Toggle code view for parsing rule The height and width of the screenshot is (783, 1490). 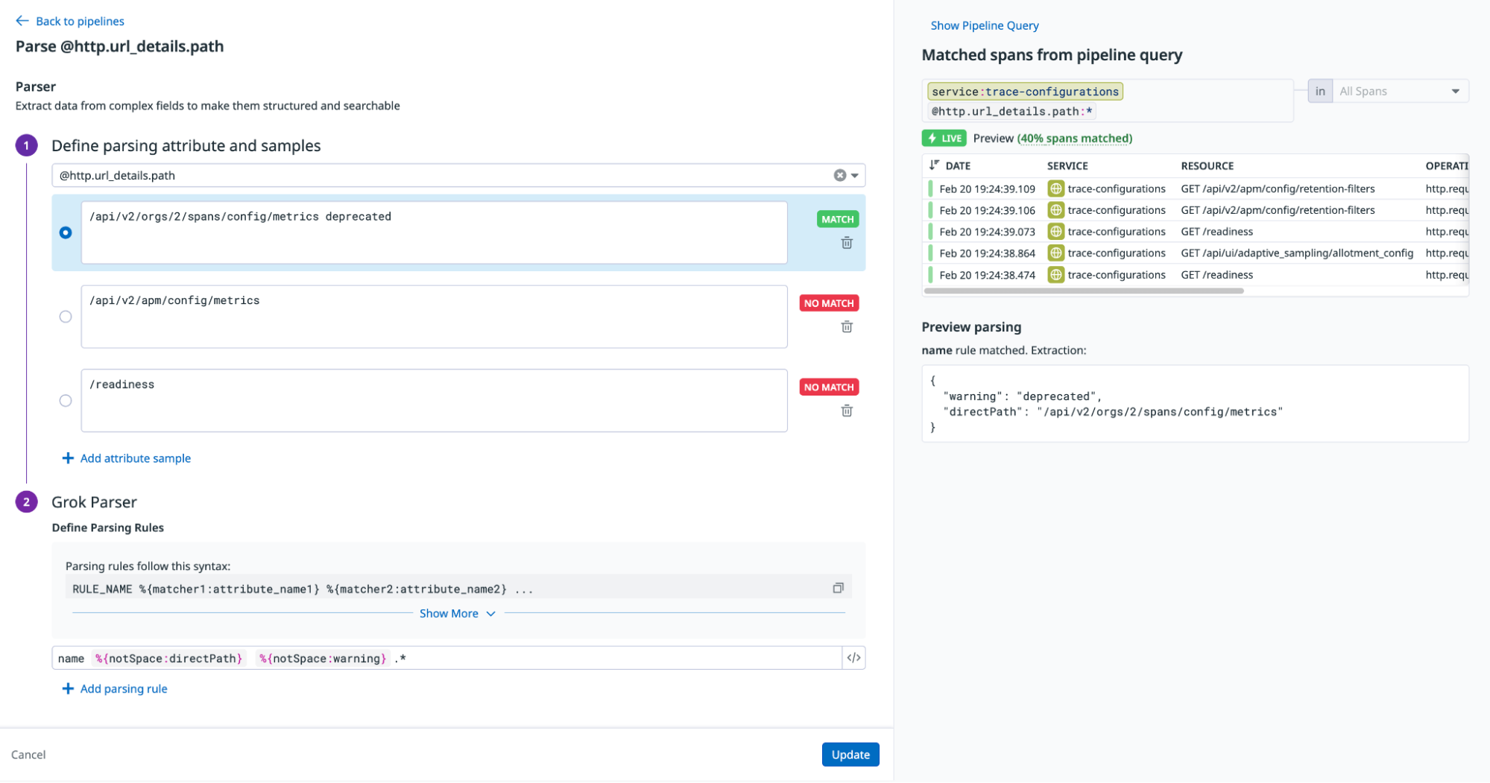pyautogui.click(x=853, y=658)
